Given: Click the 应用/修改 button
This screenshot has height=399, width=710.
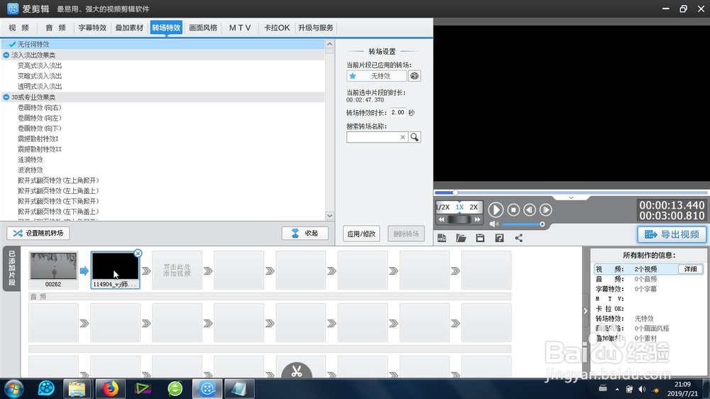Looking at the screenshot, I should click(x=361, y=234).
